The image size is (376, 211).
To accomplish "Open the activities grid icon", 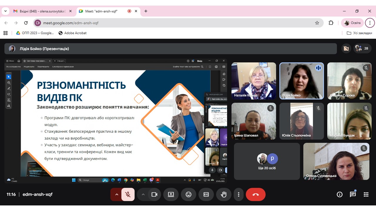I will [x=366, y=195].
